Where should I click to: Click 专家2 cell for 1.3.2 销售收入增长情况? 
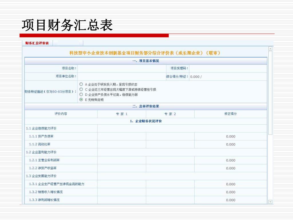(x=170, y=192)
